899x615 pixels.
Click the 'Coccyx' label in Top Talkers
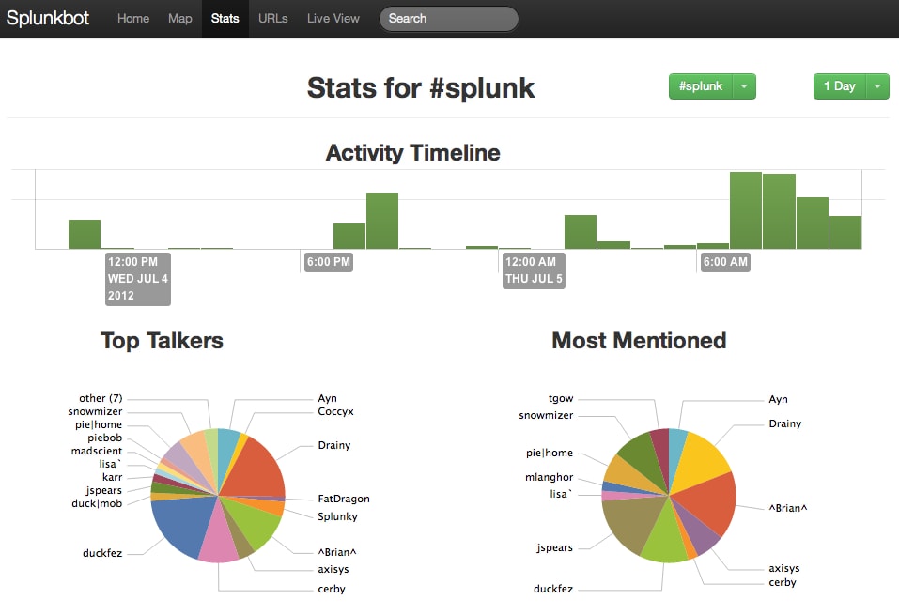(x=335, y=411)
